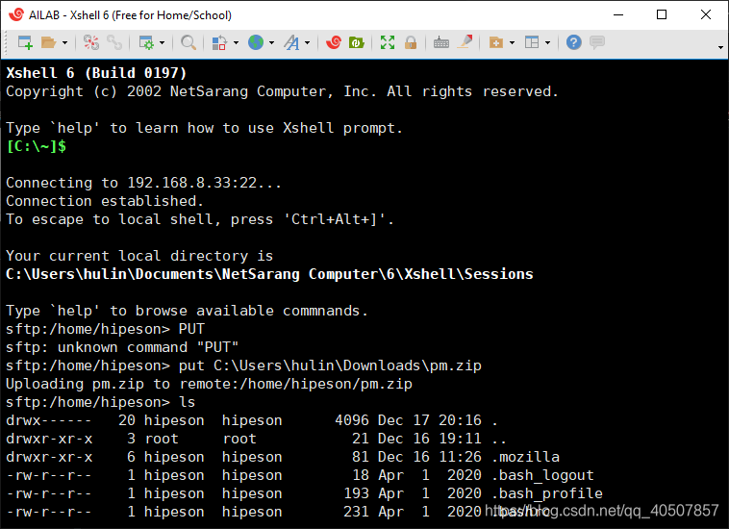Click the green [C:\~]$ prompt

[x=36, y=146]
